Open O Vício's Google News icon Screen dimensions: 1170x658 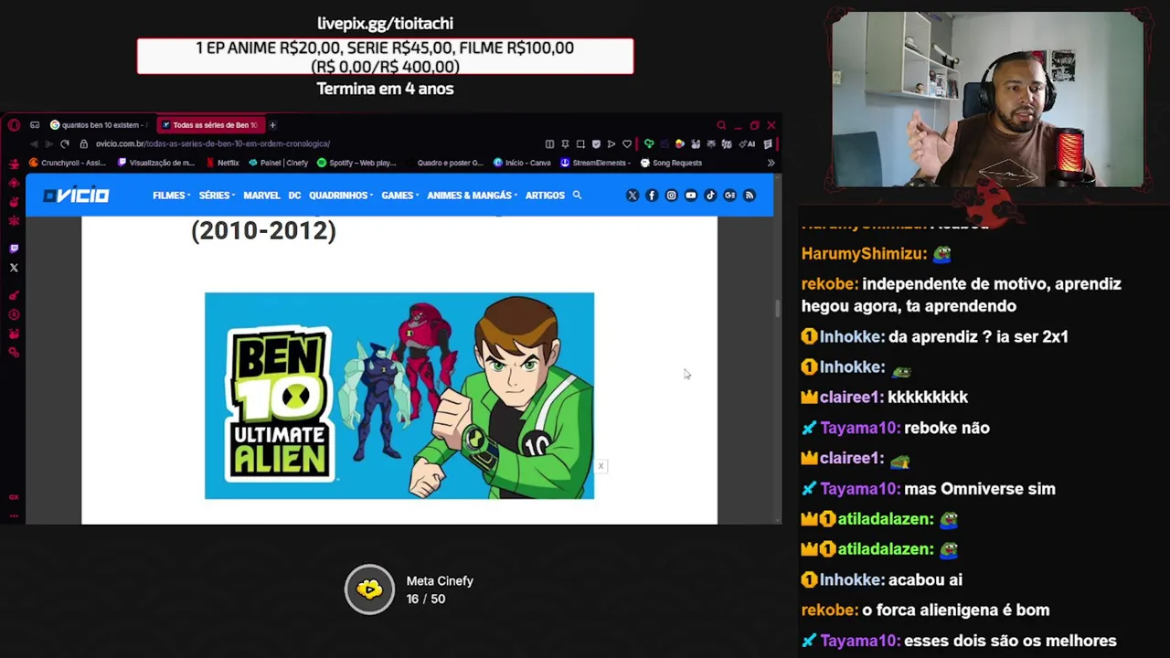coord(729,196)
